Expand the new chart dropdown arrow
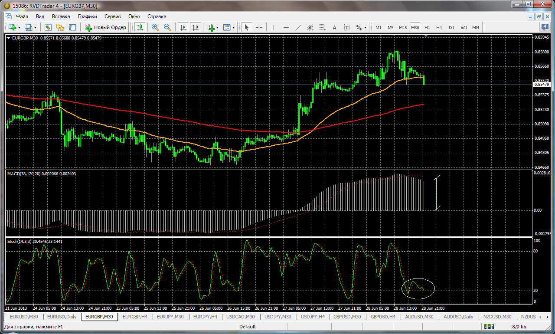The image size is (555, 334). 19,27
